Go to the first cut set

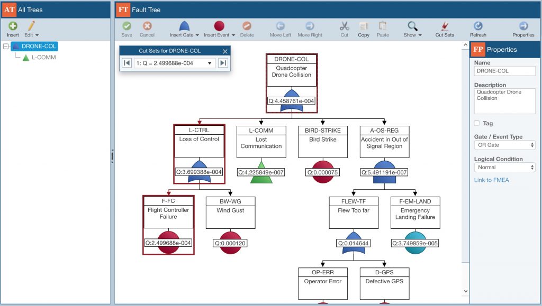(127, 63)
